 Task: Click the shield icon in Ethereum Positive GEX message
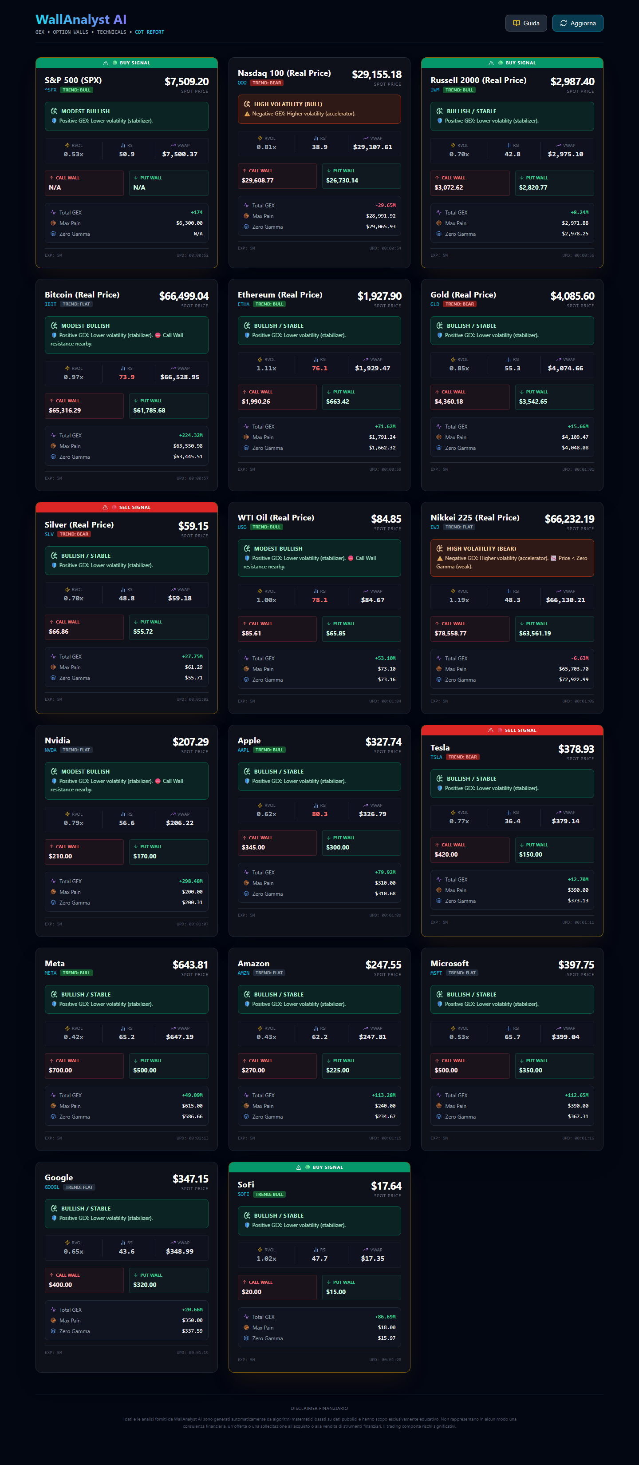(247, 336)
